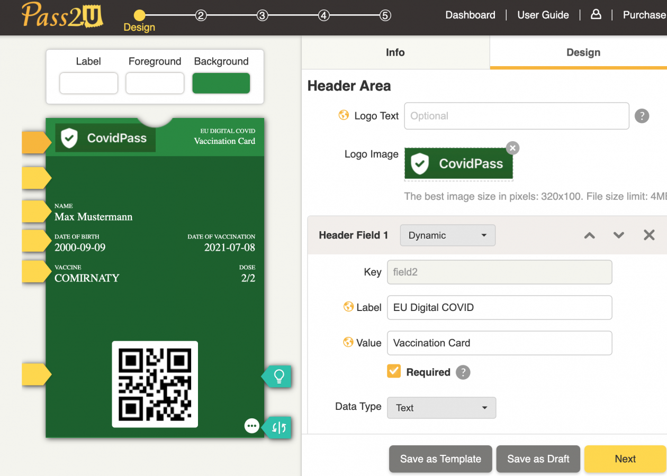Click Save as Draft button

click(538, 459)
